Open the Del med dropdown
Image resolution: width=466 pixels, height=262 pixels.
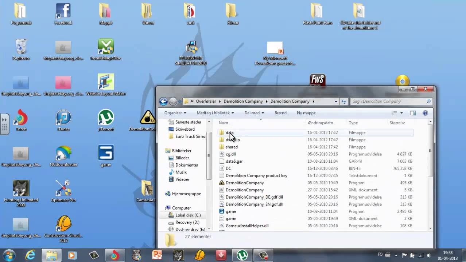point(254,113)
